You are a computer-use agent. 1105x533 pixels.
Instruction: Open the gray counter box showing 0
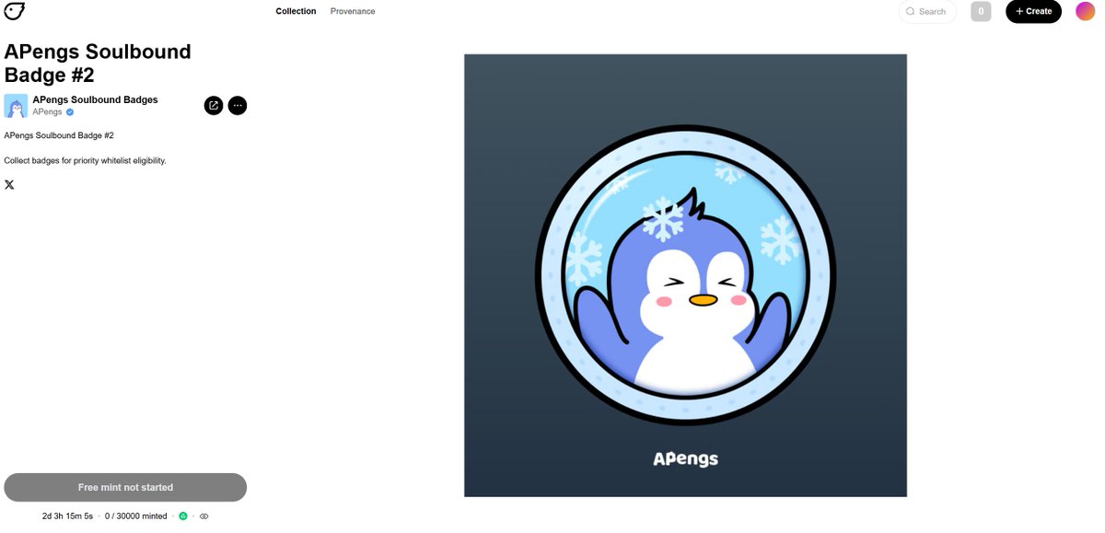click(x=981, y=11)
